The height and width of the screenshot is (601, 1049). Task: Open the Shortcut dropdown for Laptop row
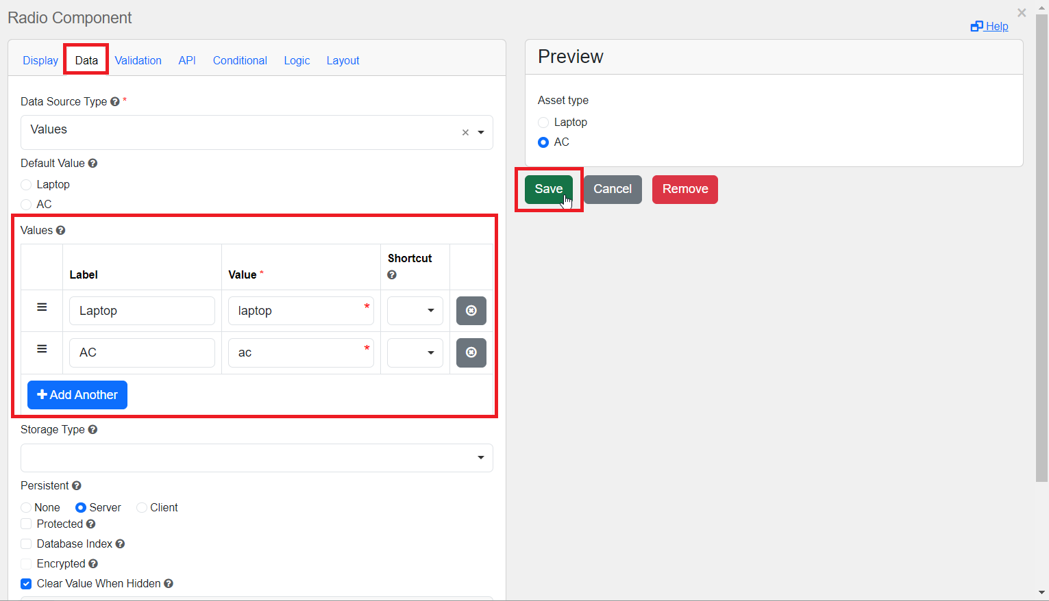415,311
